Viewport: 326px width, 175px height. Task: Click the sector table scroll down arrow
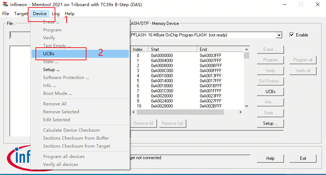(246, 106)
